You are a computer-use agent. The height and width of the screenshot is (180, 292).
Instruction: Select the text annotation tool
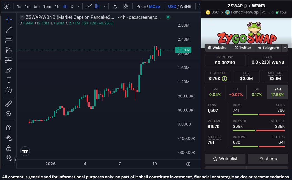pos(9,80)
